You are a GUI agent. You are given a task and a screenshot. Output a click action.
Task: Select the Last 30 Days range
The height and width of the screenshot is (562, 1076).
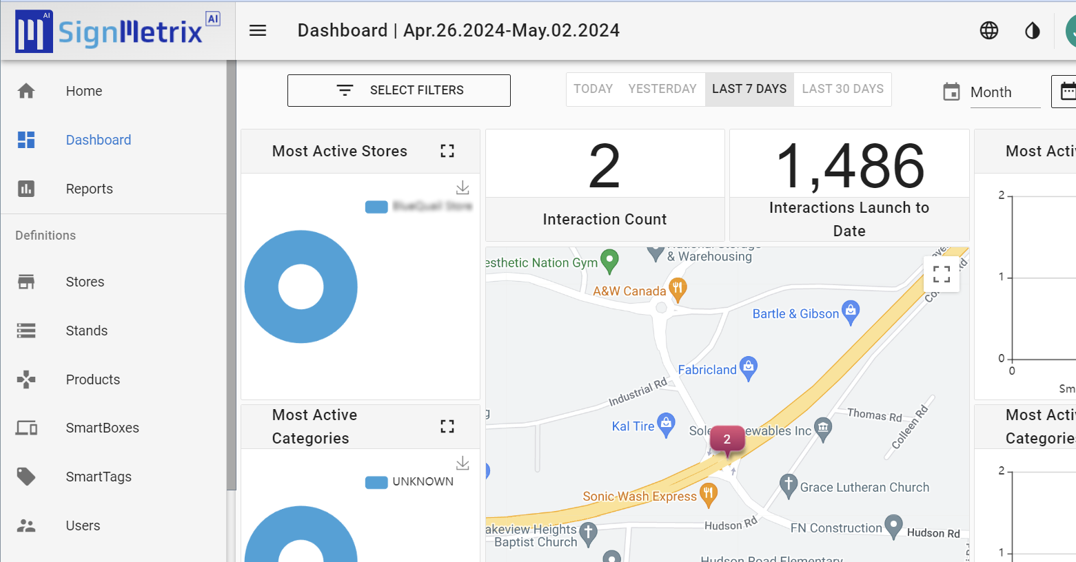point(842,89)
